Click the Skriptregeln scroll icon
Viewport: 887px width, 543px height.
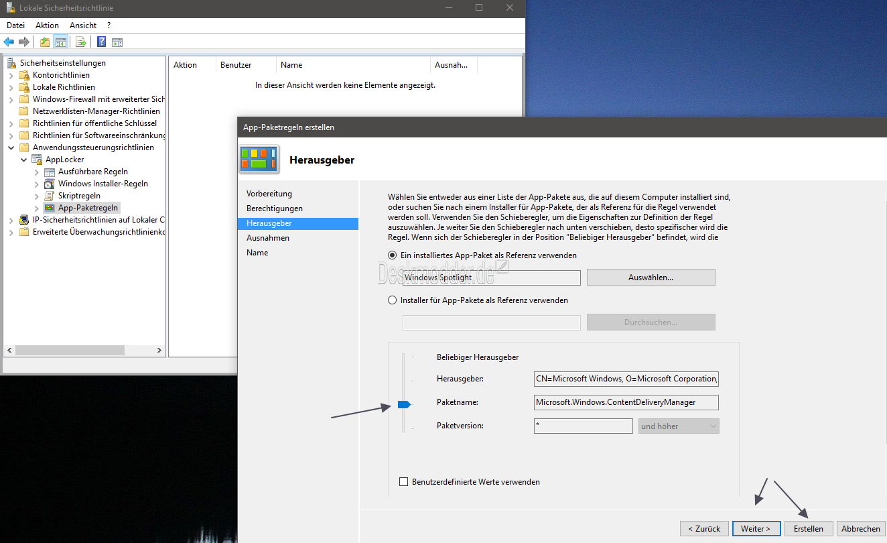pos(50,196)
